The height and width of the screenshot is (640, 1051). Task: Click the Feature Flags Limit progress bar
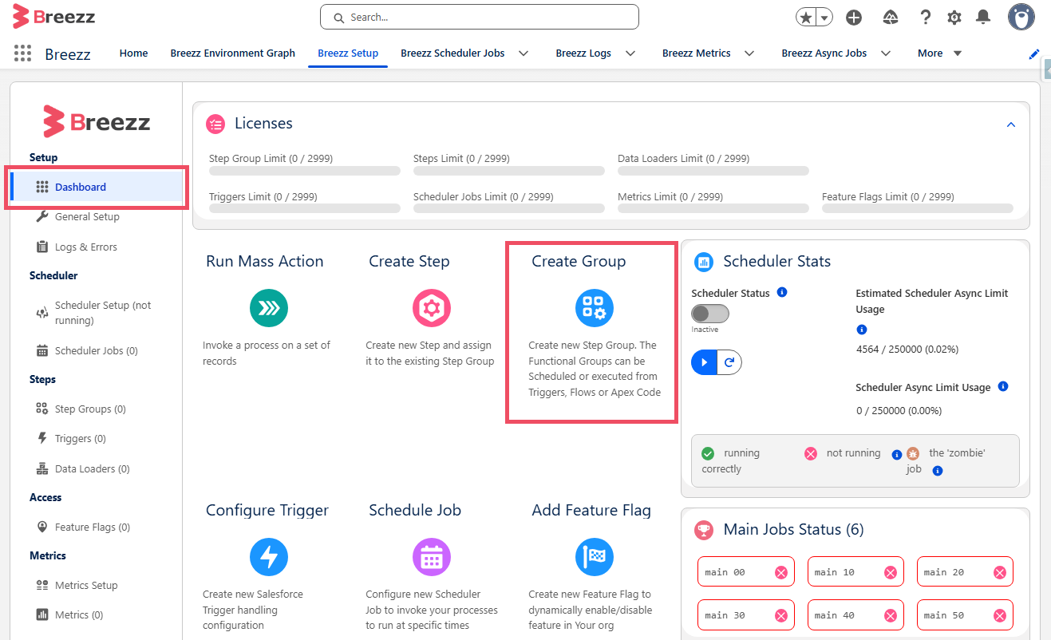[x=918, y=209]
